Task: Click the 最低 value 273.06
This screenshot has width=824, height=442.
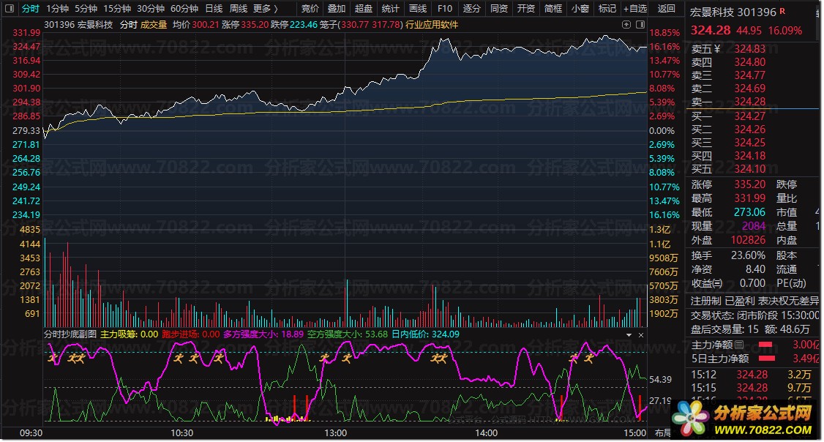Action: click(750, 211)
